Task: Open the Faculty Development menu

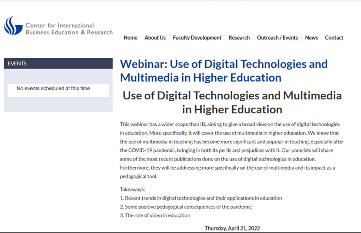Action: [197, 38]
